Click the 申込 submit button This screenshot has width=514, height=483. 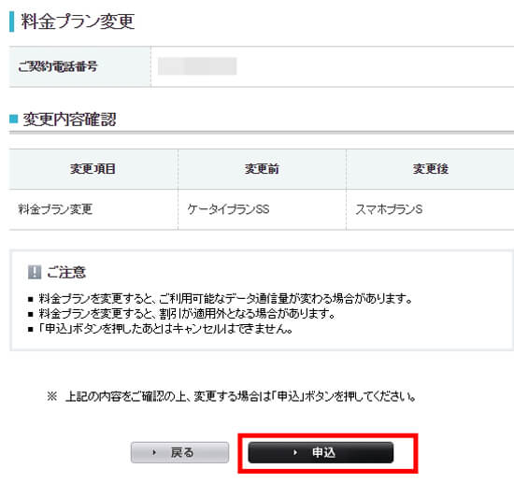coord(321,452)
